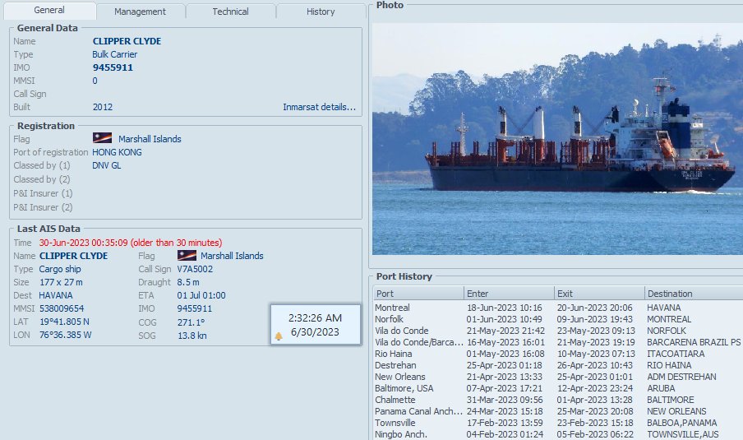Click the size value 177 x 27 m
This screenshot has width=743, height=440.
pos(61,282)
